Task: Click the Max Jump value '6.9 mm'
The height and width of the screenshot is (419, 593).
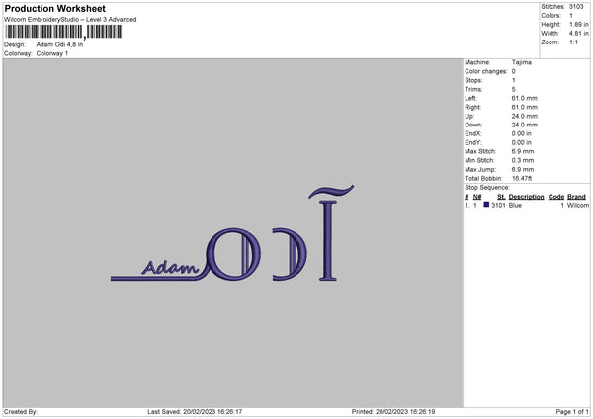Action: (x=523, y=169)
